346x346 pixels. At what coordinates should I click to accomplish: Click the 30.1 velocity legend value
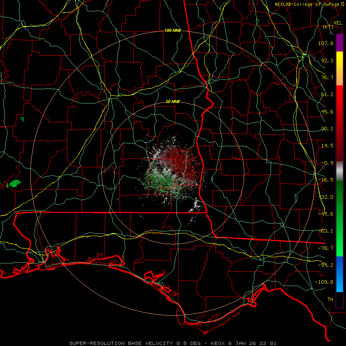(x=327, y=129)
